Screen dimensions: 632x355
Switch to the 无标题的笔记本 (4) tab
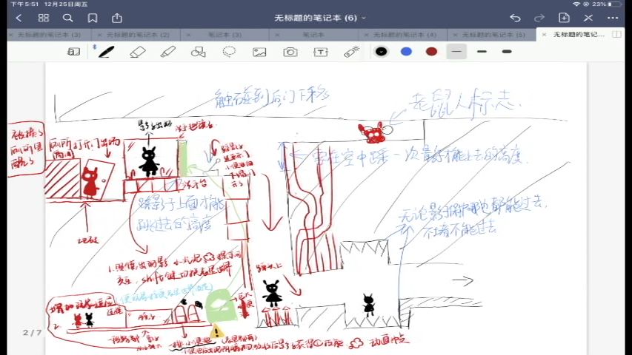(x=404, y=35)
